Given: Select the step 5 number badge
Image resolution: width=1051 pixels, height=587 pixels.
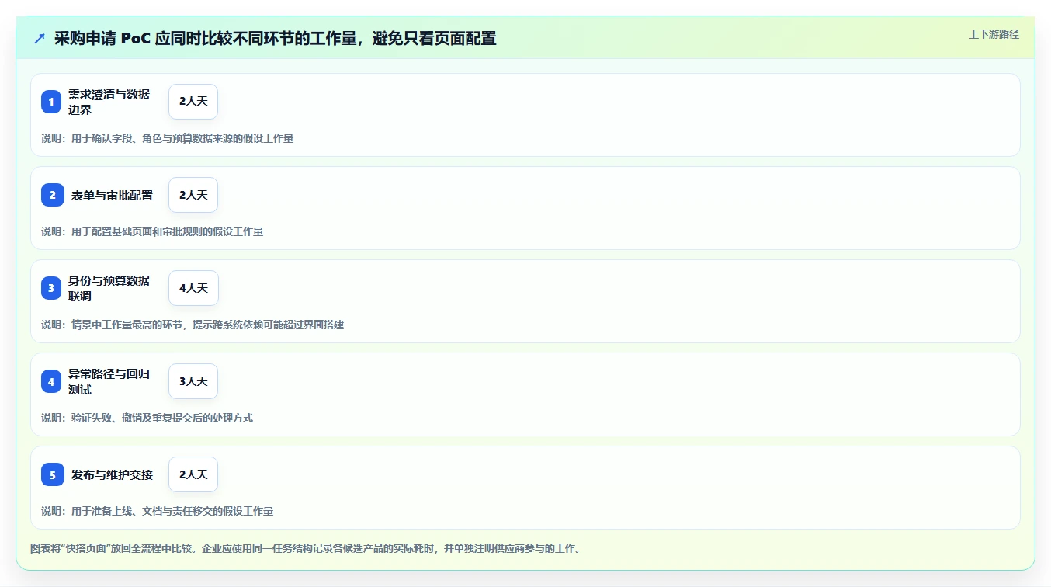Looking at the screenshot, I should click(53, 474).
